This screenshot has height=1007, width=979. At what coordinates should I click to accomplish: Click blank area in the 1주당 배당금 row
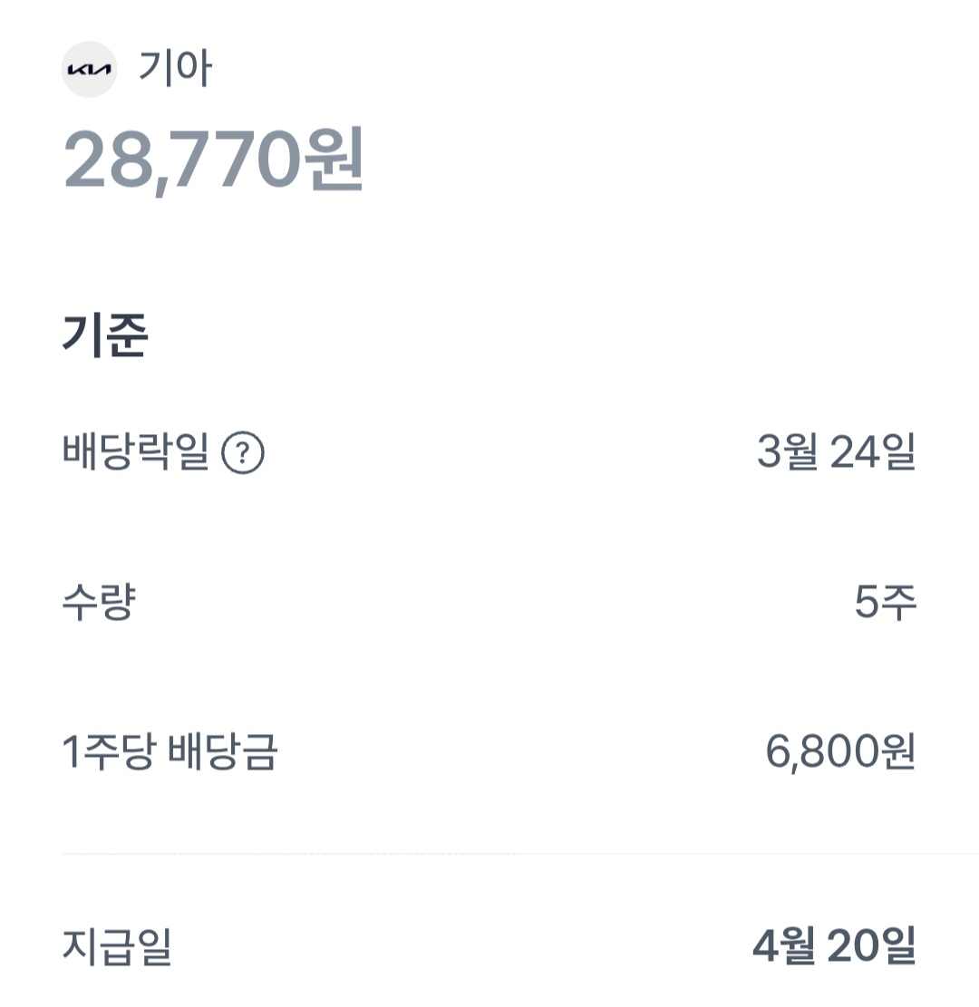[521, 751]
